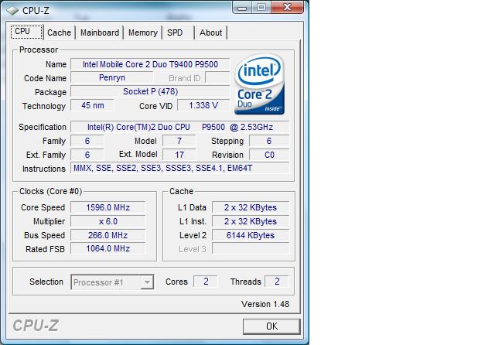Open the Mainboard tab

(x=100, y=32)
